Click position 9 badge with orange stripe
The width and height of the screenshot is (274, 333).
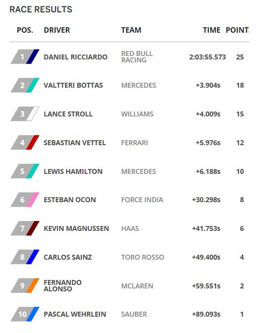(x=25, y=285)
